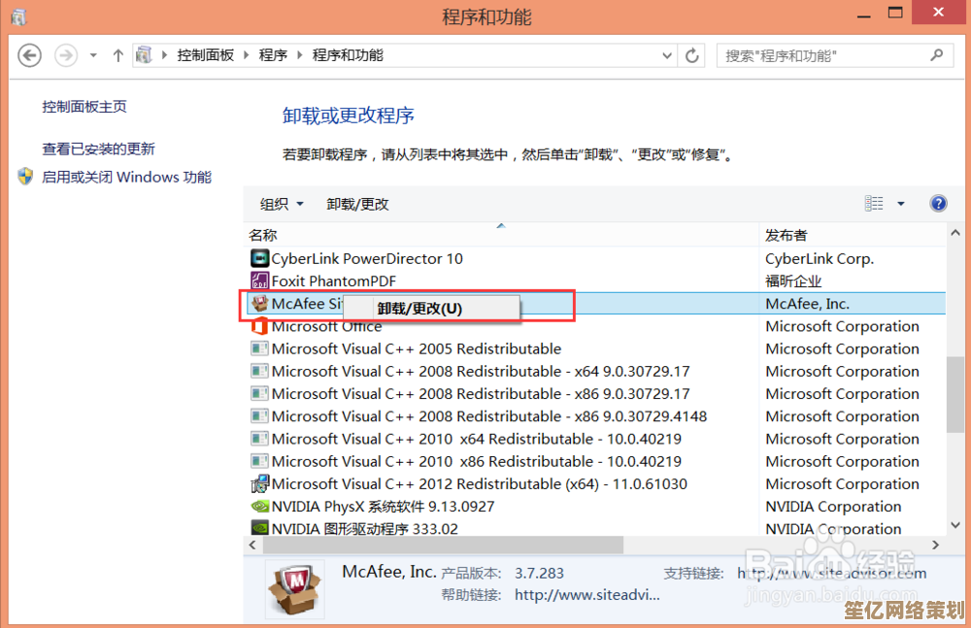The image size is (971, 628).
Task: Open 启用或关闭 Windows 功能 link
Action: 127,177
